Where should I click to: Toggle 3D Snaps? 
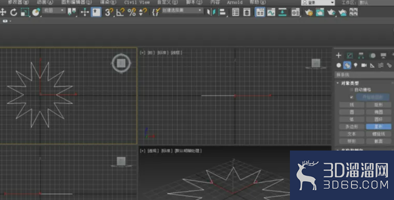pos(109,12)
